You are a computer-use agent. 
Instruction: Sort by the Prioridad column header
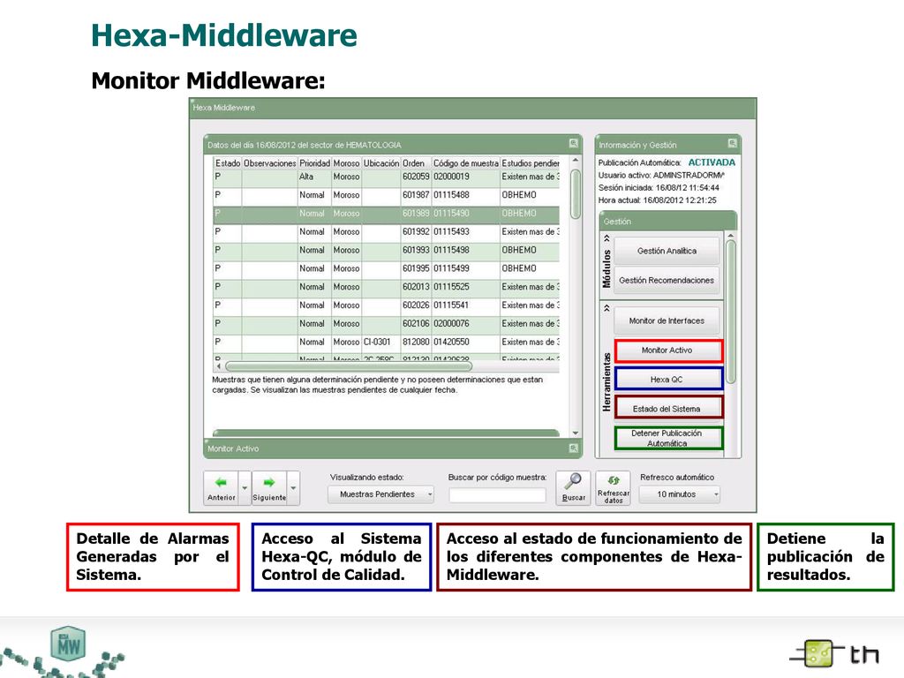(315, 163)
